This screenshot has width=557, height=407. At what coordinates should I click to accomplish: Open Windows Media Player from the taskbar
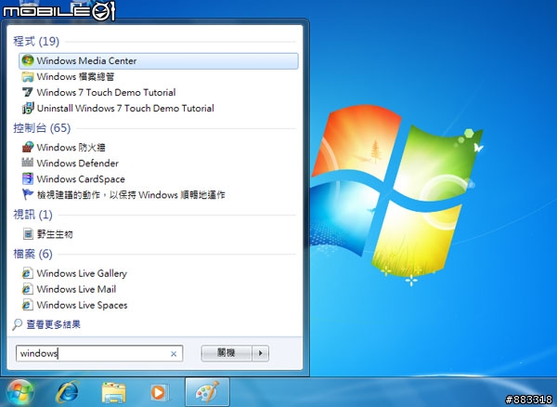click(159, 393)
